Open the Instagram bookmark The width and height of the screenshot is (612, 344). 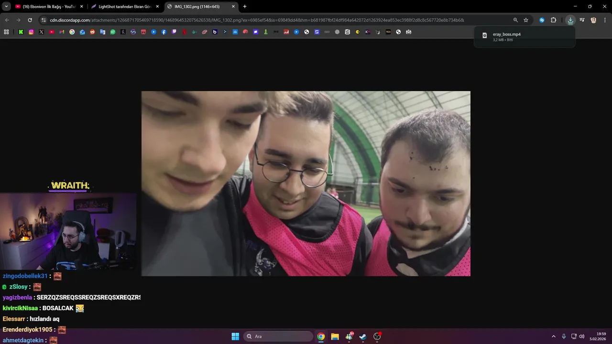pos(31,32)
